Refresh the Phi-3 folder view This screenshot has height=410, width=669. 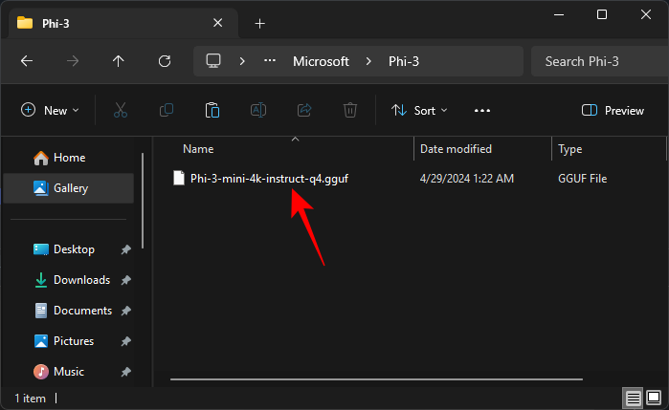tap(165, 61)
